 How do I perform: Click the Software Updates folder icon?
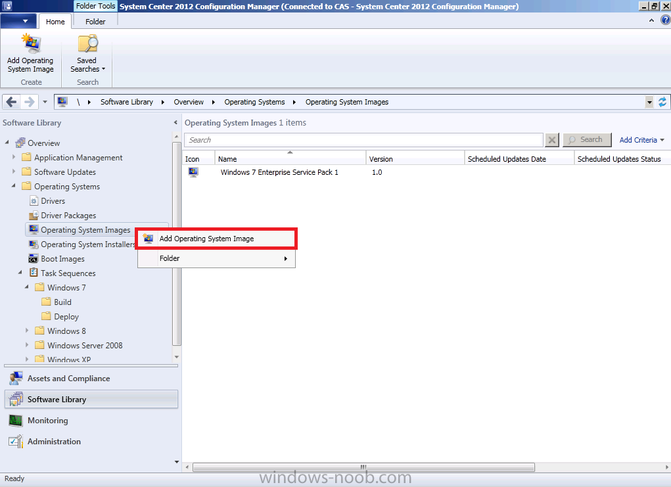click(x=26, y=172)
